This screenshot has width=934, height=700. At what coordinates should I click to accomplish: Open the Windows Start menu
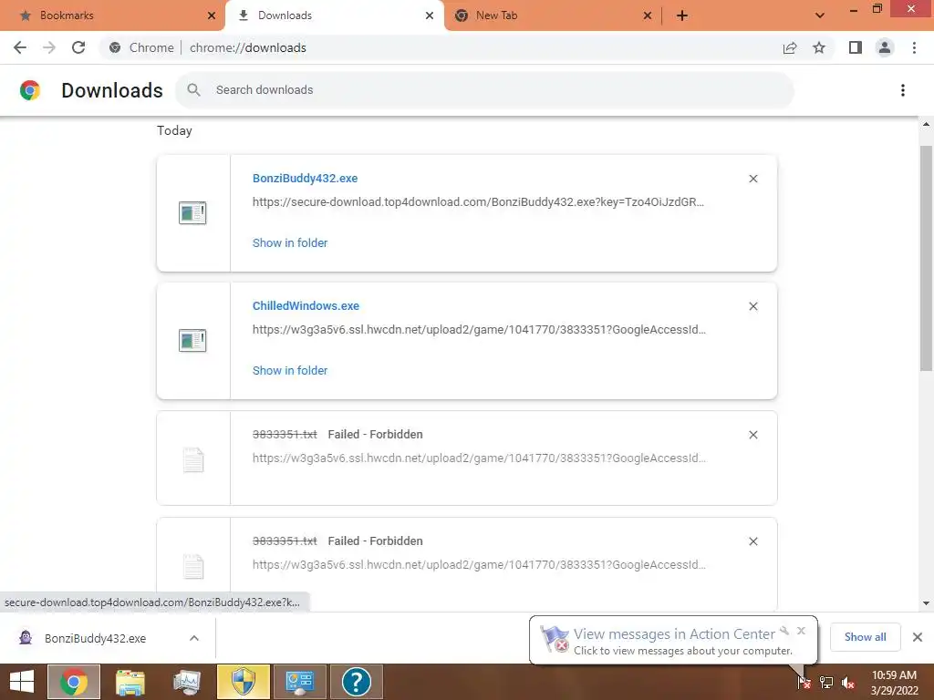[22, 682]
